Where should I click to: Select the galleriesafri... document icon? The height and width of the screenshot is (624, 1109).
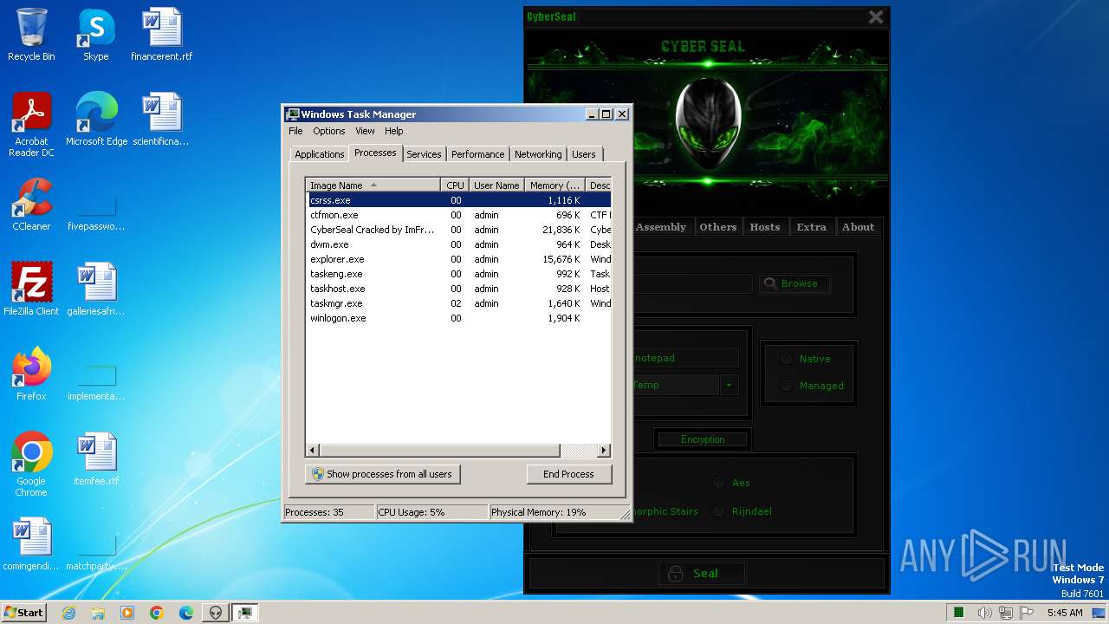pos(96,289)
